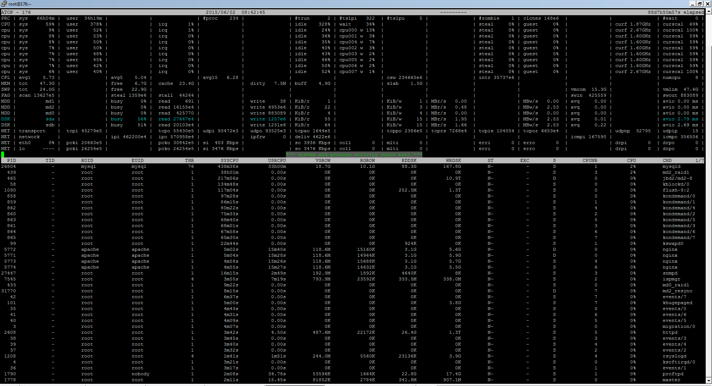
Task: Click the 'nobody' EUID entry
Action: [141, 374]
